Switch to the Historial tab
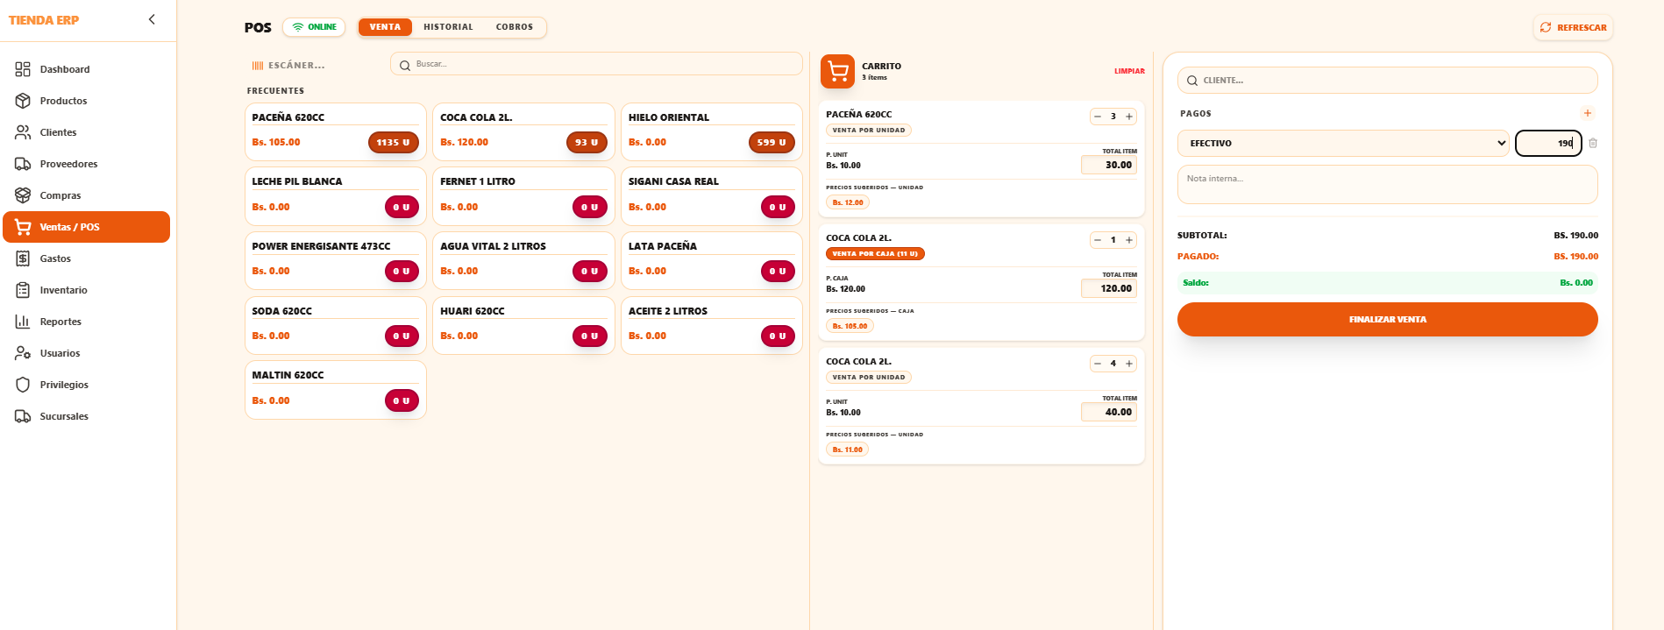The image size is (1664, 630). click(448, 27)
